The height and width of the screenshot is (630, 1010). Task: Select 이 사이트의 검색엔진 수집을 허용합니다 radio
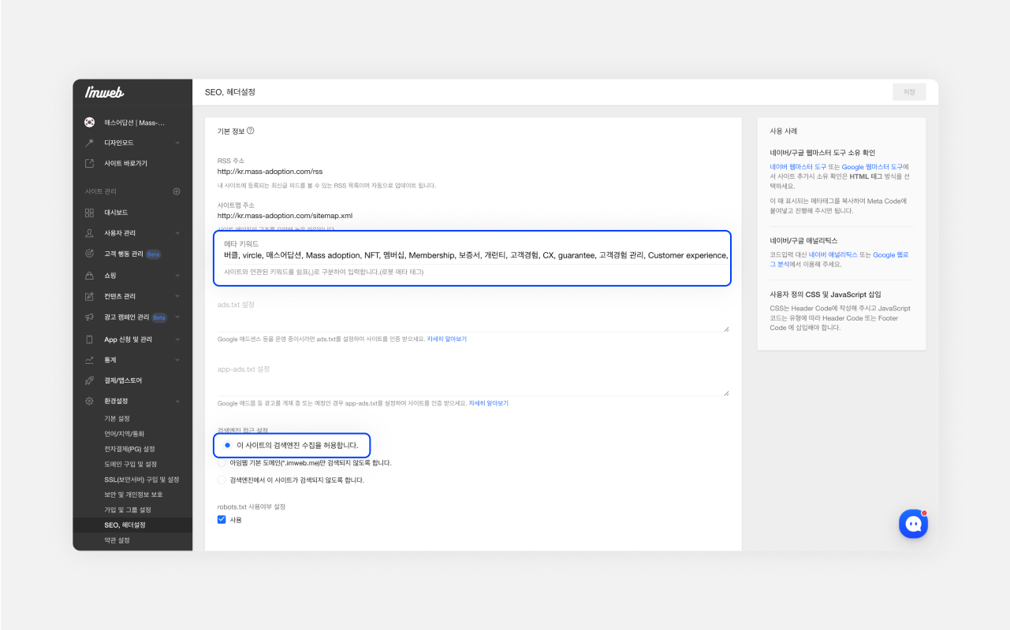(x=227, y=446)
